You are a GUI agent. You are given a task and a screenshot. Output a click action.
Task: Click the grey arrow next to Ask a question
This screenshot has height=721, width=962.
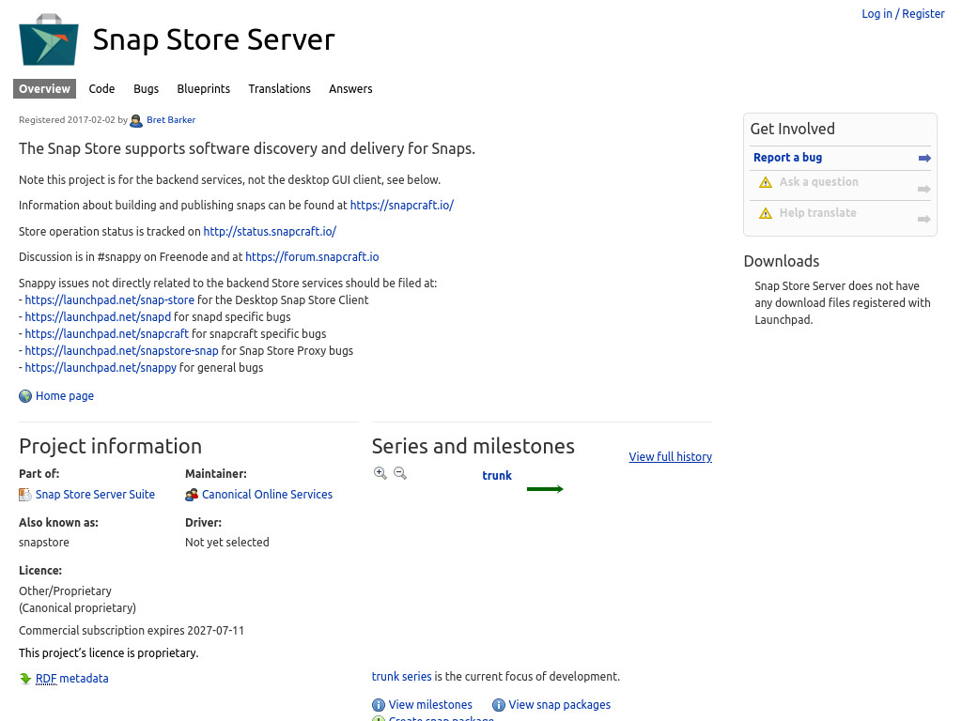[x=924, y=189]
